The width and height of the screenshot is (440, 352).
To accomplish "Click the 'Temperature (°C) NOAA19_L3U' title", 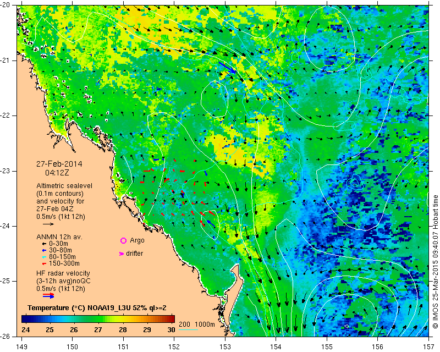I will [x=80, y=308].
